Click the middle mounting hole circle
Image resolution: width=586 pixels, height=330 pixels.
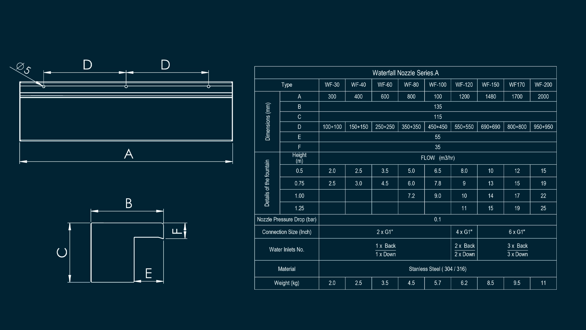[126, 86]
